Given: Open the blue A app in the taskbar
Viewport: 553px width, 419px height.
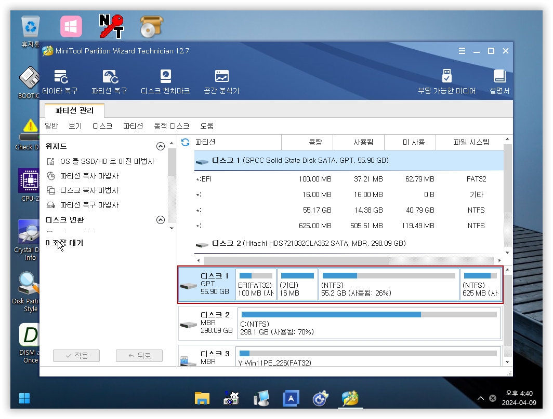Looking at the screenshot, I should point(291,398).
